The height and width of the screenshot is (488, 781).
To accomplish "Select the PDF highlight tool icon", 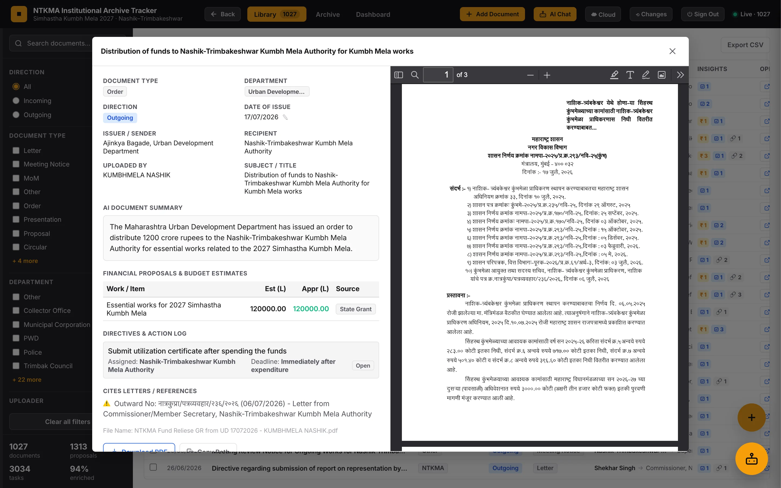I will (x=614, y=75).
